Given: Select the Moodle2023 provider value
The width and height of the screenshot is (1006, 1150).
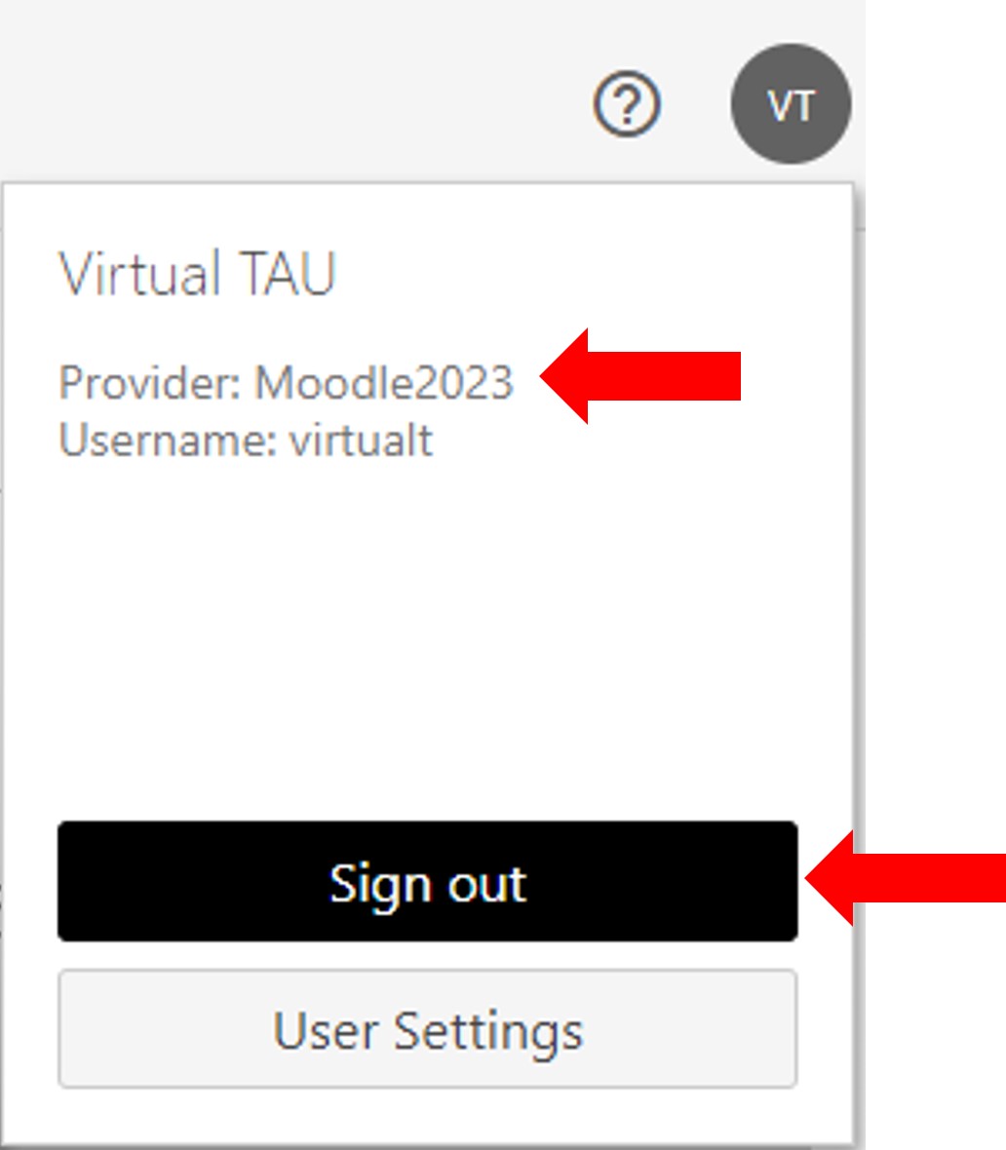Looking at the screenshot, I should tap(383, 382).
